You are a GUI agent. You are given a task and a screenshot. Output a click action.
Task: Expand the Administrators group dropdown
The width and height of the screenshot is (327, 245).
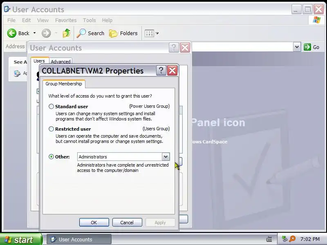tap(166, 157)
